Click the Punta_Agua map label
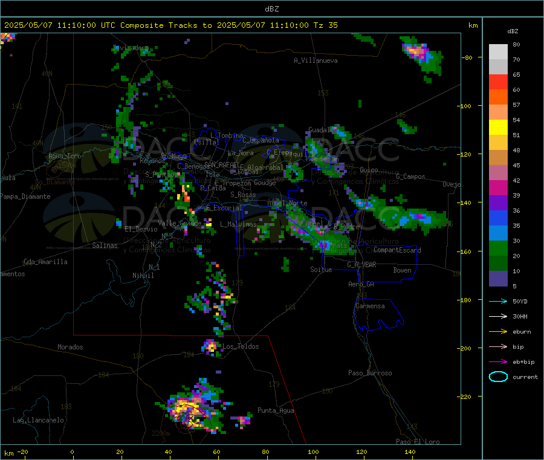 276,410
